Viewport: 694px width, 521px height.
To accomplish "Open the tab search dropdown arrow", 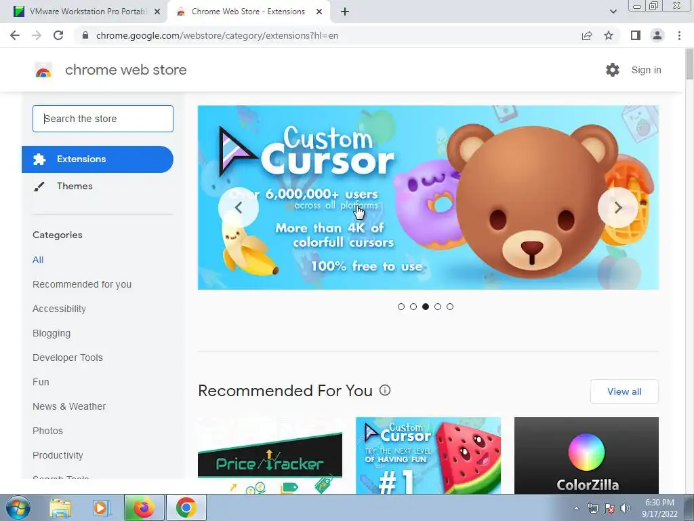I will pos(613,12).
